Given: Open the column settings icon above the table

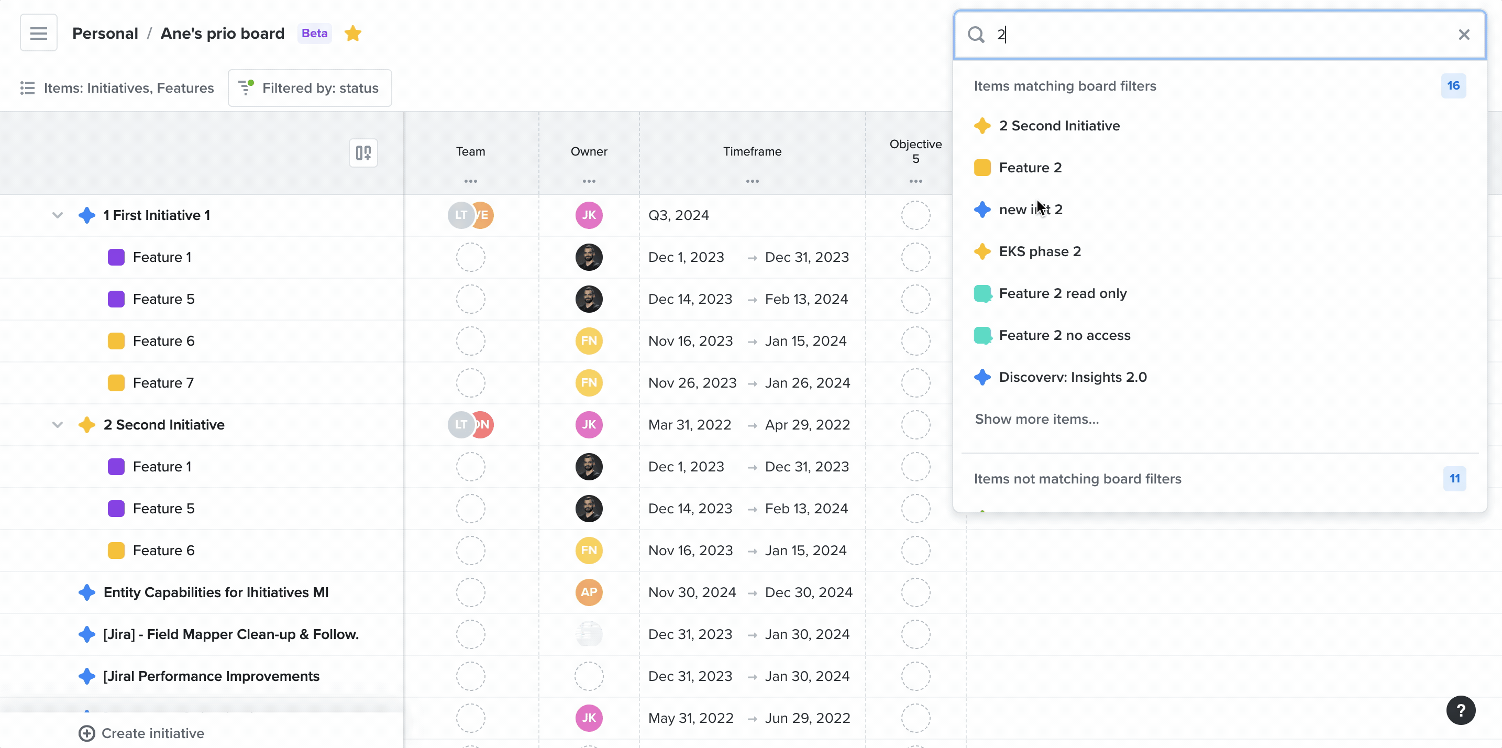Looking at the screenshot, I should [363, 153].
